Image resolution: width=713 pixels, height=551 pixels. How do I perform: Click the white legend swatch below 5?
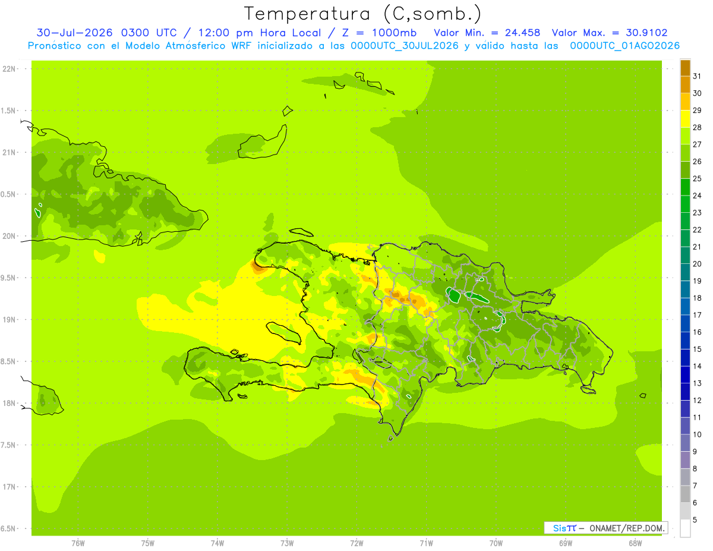[x=685, y=528]
